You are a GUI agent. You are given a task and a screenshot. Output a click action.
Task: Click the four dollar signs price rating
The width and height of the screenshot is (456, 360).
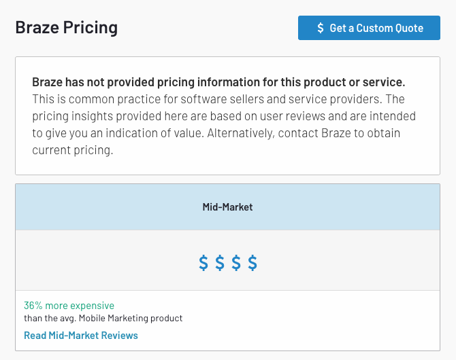228,263
